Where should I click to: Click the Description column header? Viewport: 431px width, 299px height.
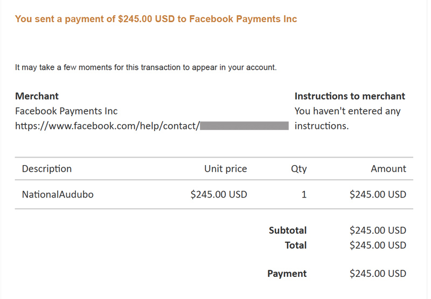46,169
